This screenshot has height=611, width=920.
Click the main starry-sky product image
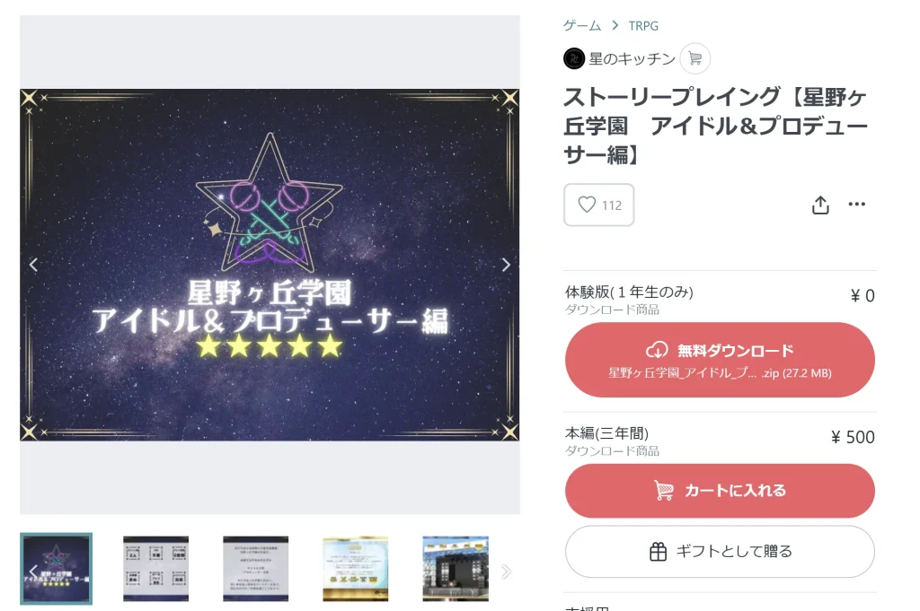270,265
